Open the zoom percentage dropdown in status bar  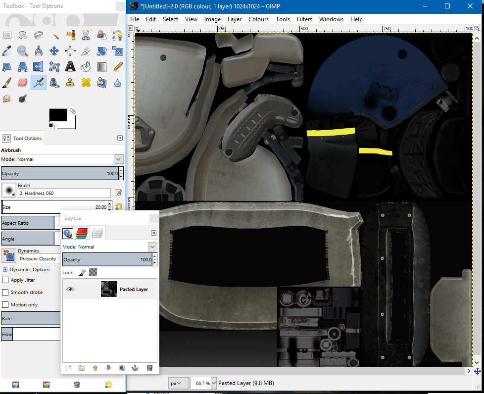coord(213,383)
